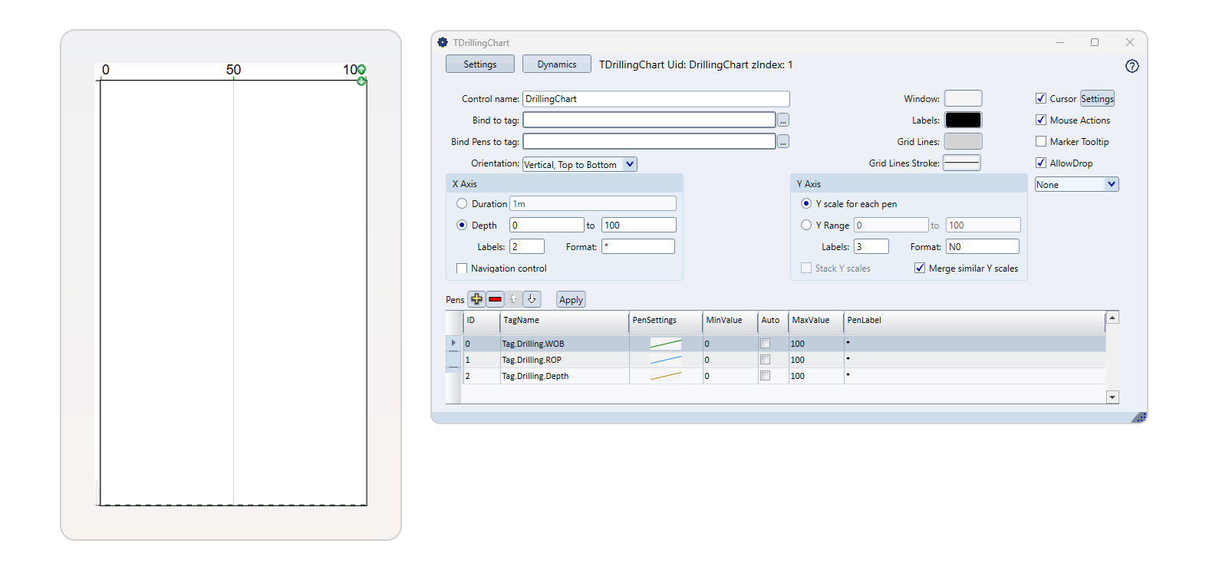1209x570 pixels.
Task: Switch to the Dynamics tab
Action: point(556,64)
